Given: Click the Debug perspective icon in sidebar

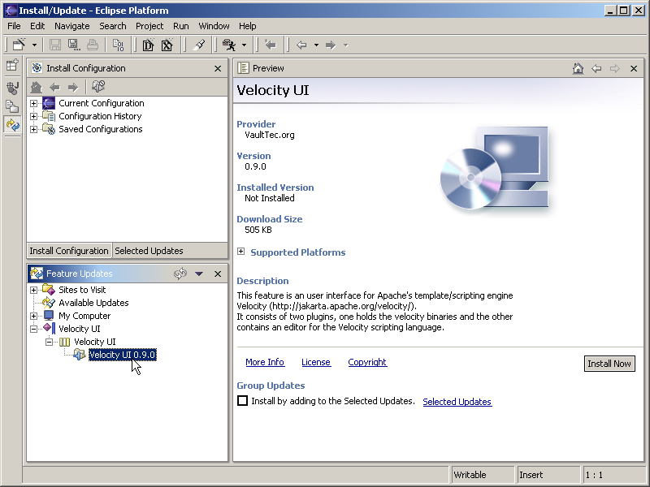Looking at the screenshot, I should (12, 88).
